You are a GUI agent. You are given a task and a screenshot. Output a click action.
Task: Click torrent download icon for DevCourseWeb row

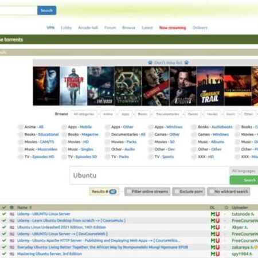click(217, 234)
